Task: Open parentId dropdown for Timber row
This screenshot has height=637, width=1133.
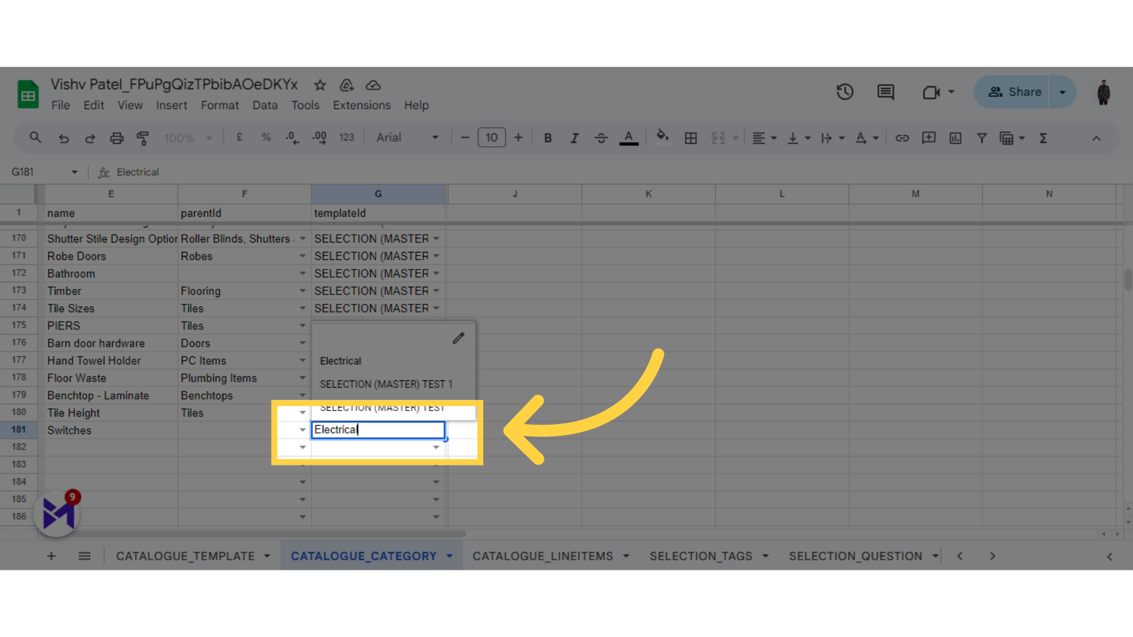Action: coord(302,291)
